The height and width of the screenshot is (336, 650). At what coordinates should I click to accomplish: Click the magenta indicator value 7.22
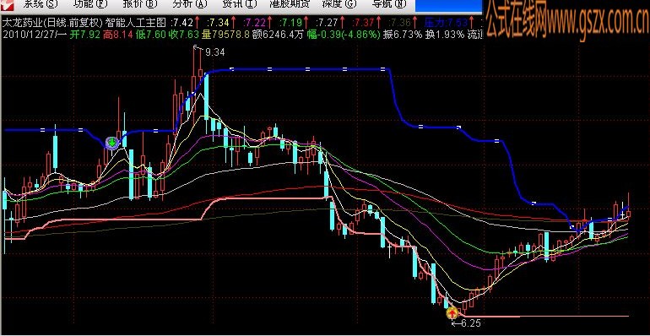point(254,22)
